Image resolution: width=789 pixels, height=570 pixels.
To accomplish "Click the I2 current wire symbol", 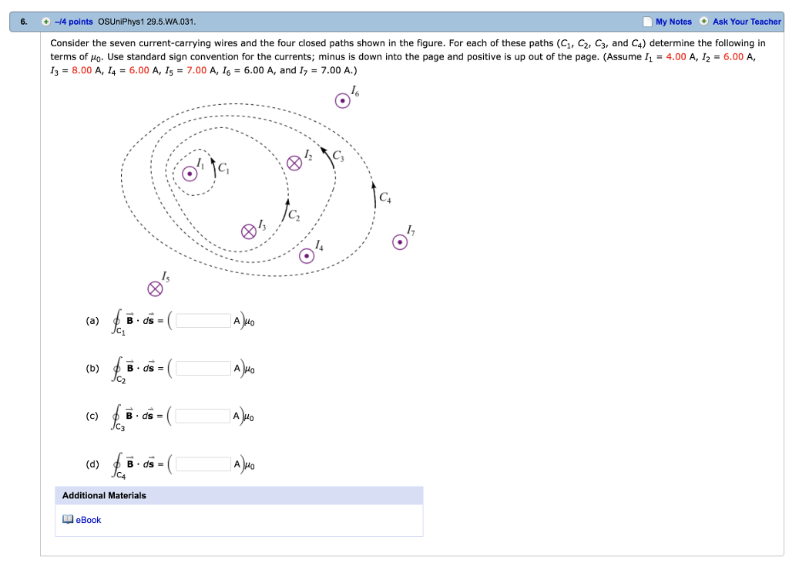I will [x=294, y=164].
